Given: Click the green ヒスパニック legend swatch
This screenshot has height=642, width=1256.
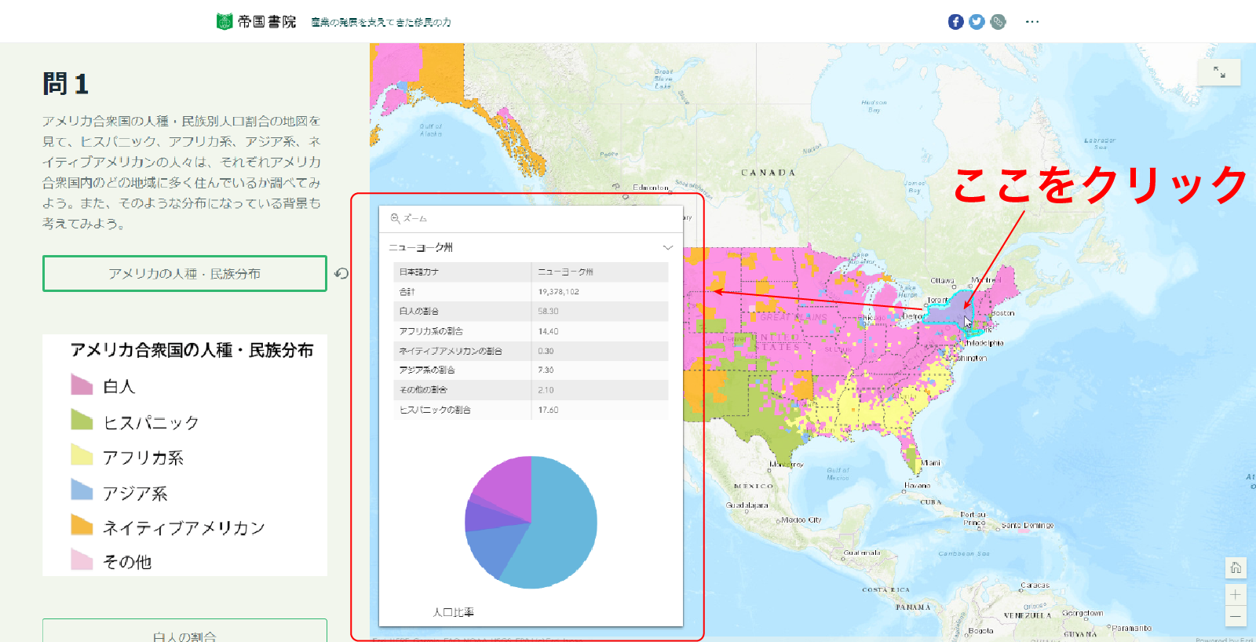Looking at the screenshot, I should (x=82, y=421).
